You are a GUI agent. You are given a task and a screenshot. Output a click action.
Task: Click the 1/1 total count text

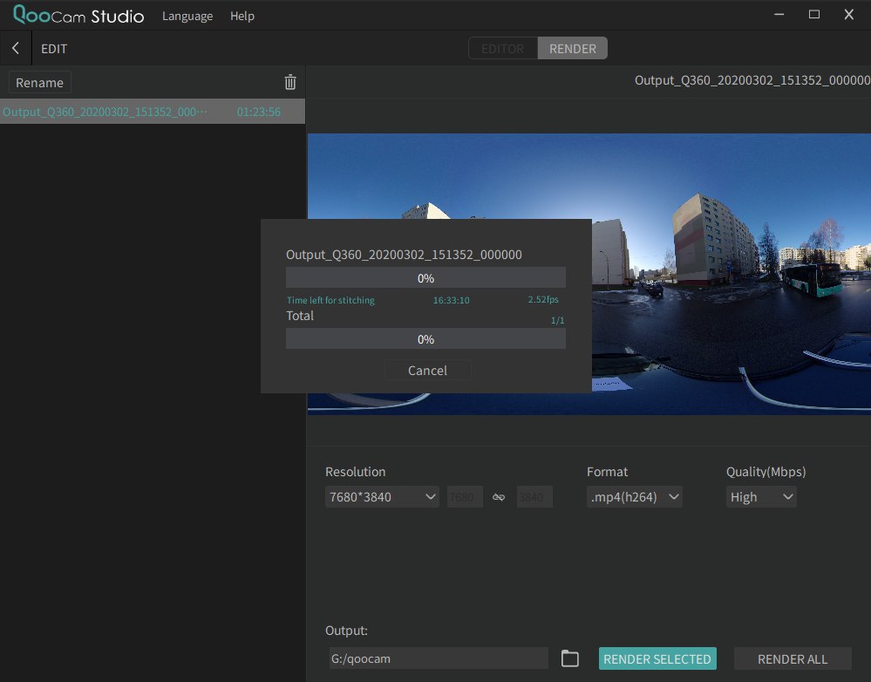tap(557, 321)
